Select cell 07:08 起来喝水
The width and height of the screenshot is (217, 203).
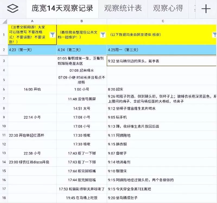[82, 71]
